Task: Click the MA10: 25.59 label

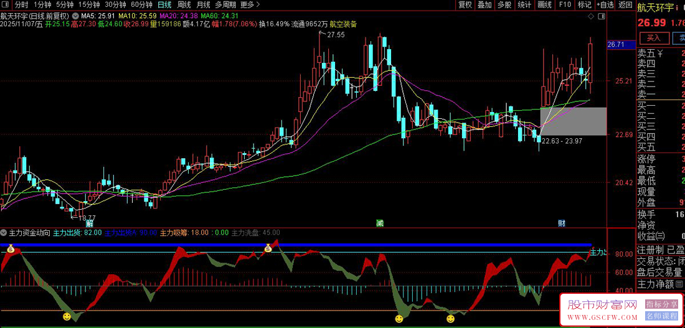Action: 138,16
